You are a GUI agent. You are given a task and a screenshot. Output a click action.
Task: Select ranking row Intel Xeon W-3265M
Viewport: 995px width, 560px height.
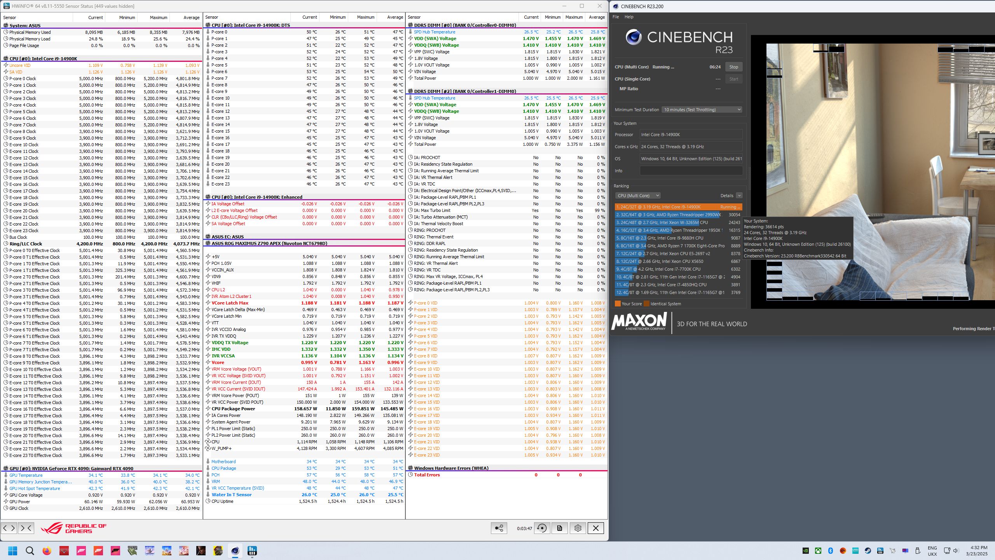pyautogui.click(x=678, y=222)
